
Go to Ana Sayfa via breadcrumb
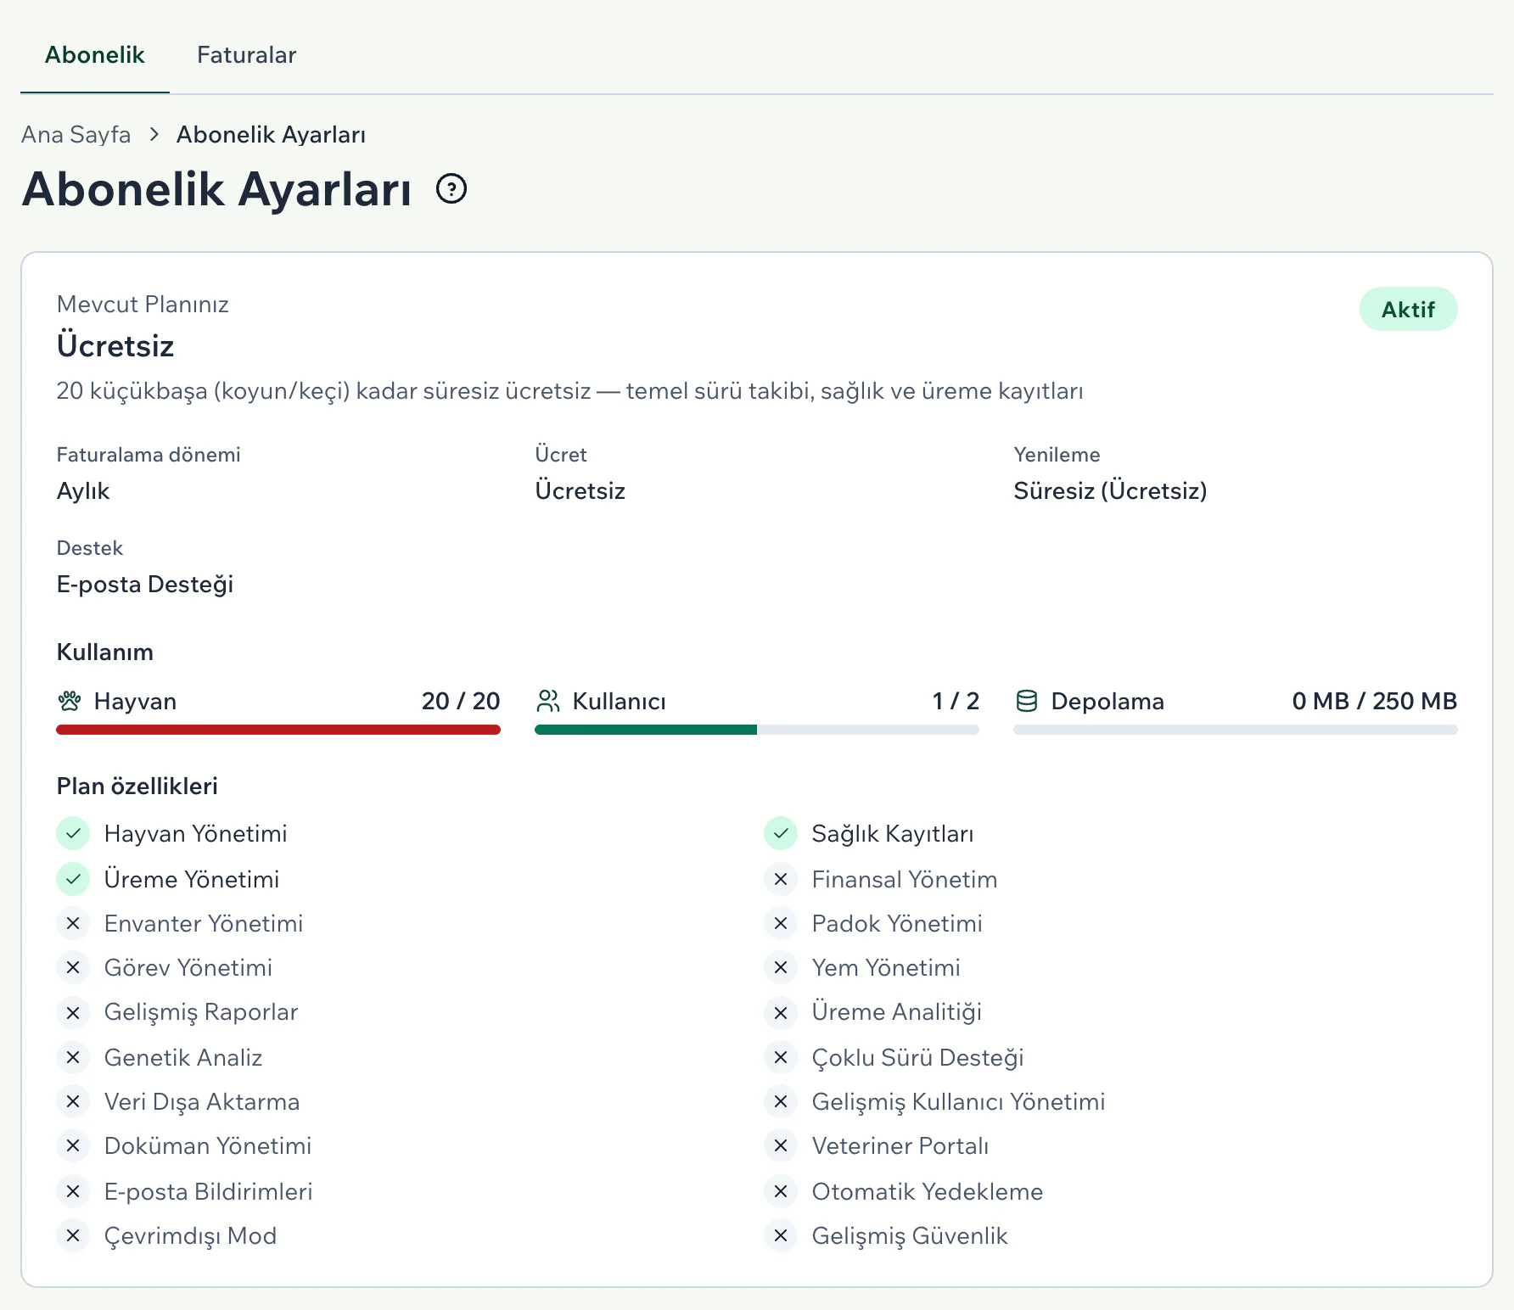76,134
